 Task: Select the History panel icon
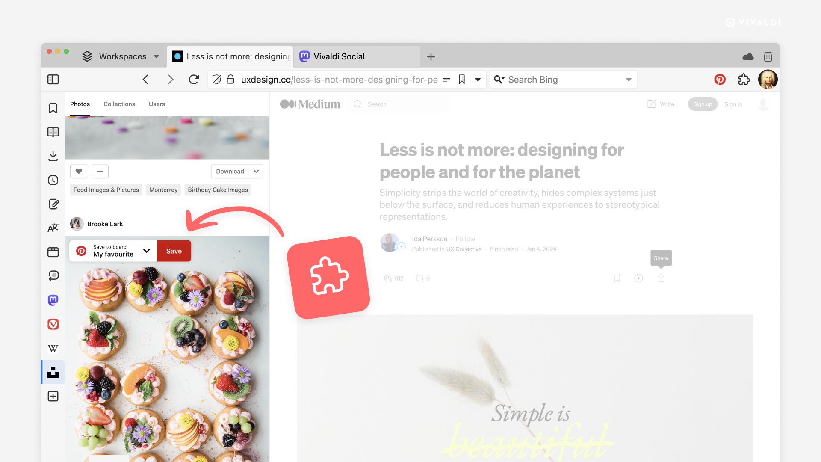tap(53, 179)
